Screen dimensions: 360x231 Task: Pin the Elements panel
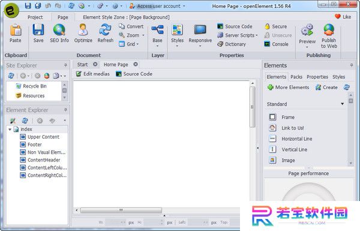point(352,65)
